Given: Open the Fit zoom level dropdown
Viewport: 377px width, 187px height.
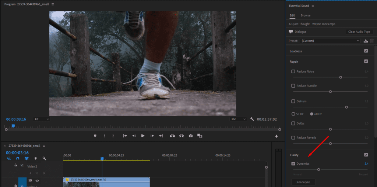Looking at the screenshot, I should click(42, 119).
